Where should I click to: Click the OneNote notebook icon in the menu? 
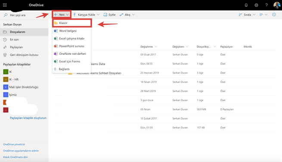[x=56, y=54]
